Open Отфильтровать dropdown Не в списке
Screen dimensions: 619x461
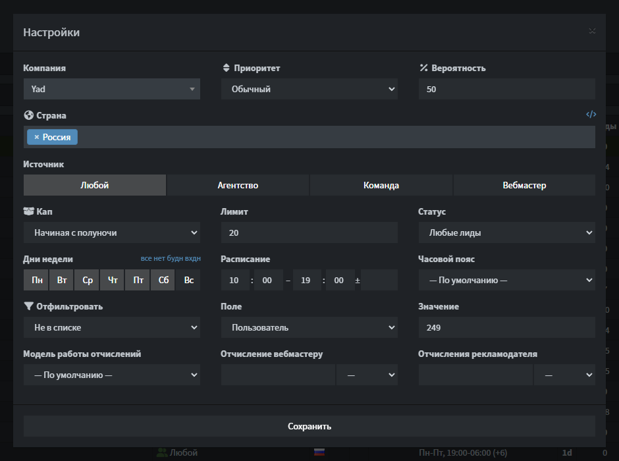112,327
